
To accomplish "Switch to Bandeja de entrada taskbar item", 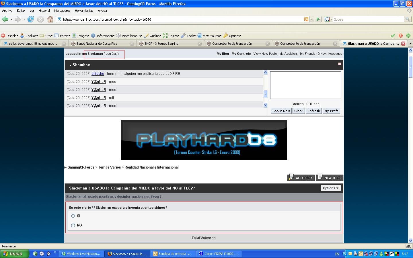I will click(x=173, y=254).
